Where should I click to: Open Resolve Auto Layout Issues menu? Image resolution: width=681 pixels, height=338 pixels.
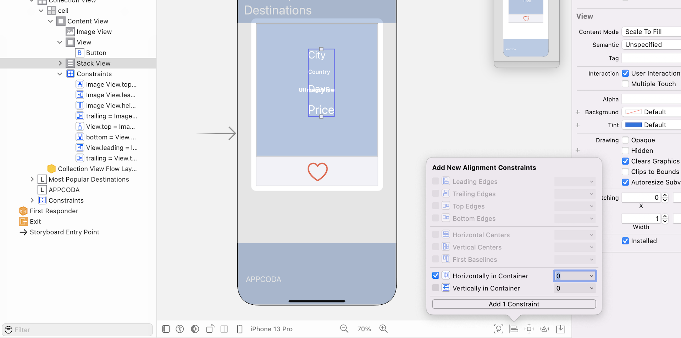(x=544, y=329)
